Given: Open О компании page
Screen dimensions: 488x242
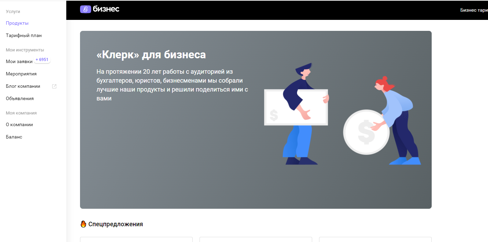Looking at the screenshot, I should point(20,125).
